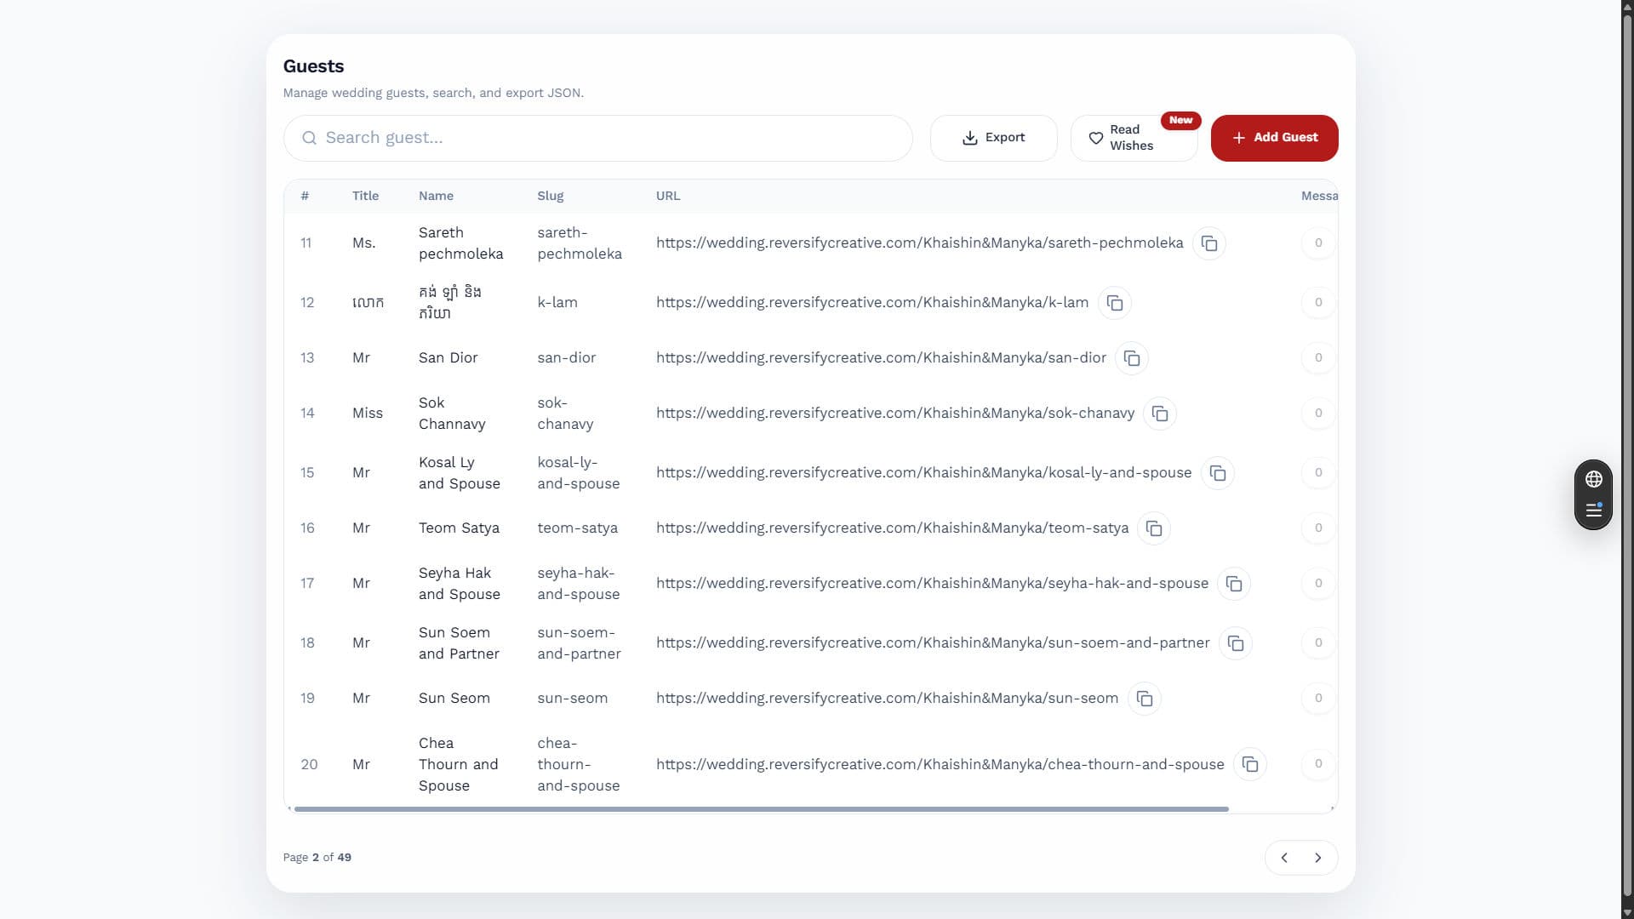
Task: Open the san-dior invitation URL
Action: click(881, 358)
